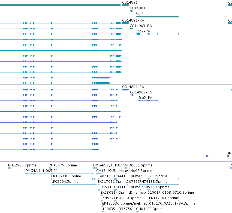
Task: Select the RH73611.5prime EST label
Action: (x=153, y=176)
